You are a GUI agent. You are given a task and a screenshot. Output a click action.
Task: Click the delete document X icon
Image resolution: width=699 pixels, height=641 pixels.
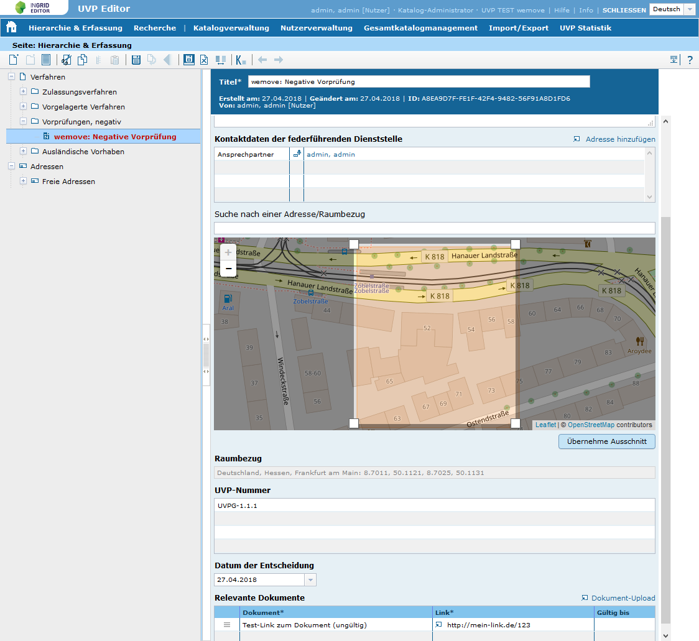(x=204, y=60)
